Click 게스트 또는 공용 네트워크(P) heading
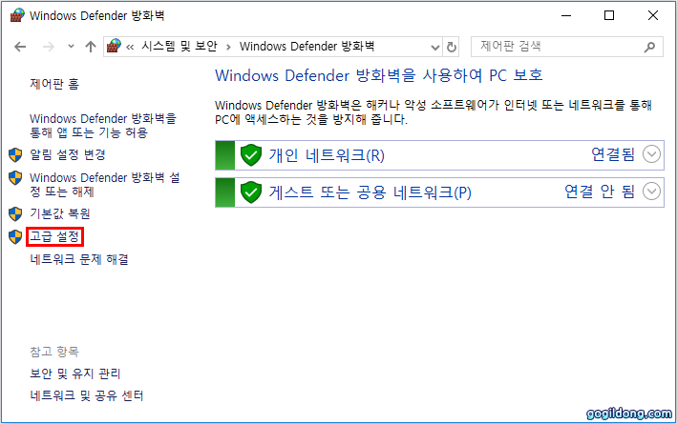Viewport: 677px width, 424px height. point(370,192)
